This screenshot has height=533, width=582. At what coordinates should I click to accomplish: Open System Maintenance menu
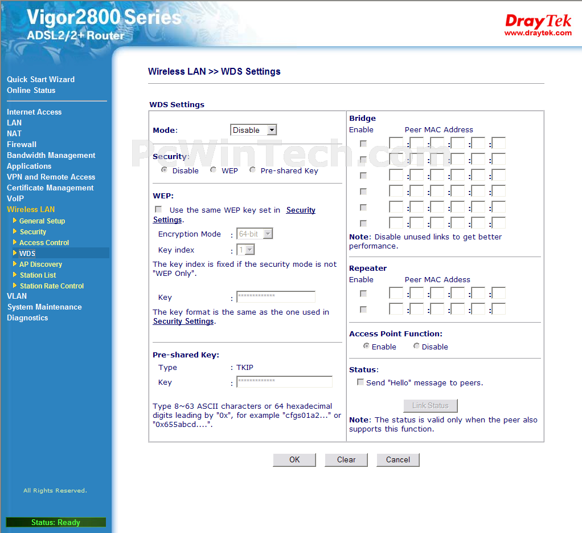[x=44, y=307]
